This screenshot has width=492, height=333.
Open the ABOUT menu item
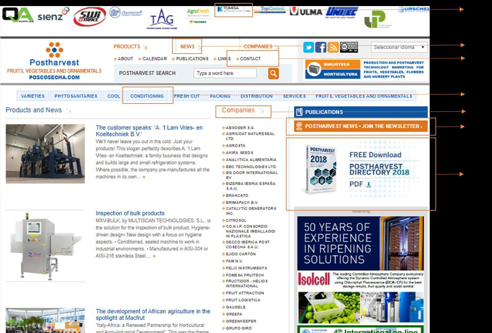(124, 59)
